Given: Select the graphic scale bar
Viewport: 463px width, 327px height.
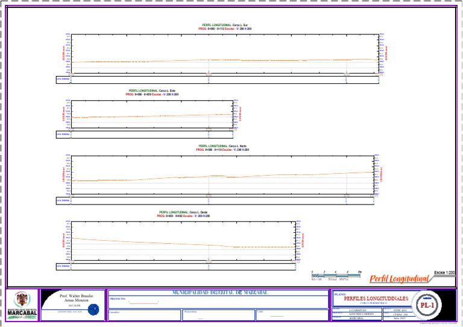Looking at the screenshot, I should (336, 275).
